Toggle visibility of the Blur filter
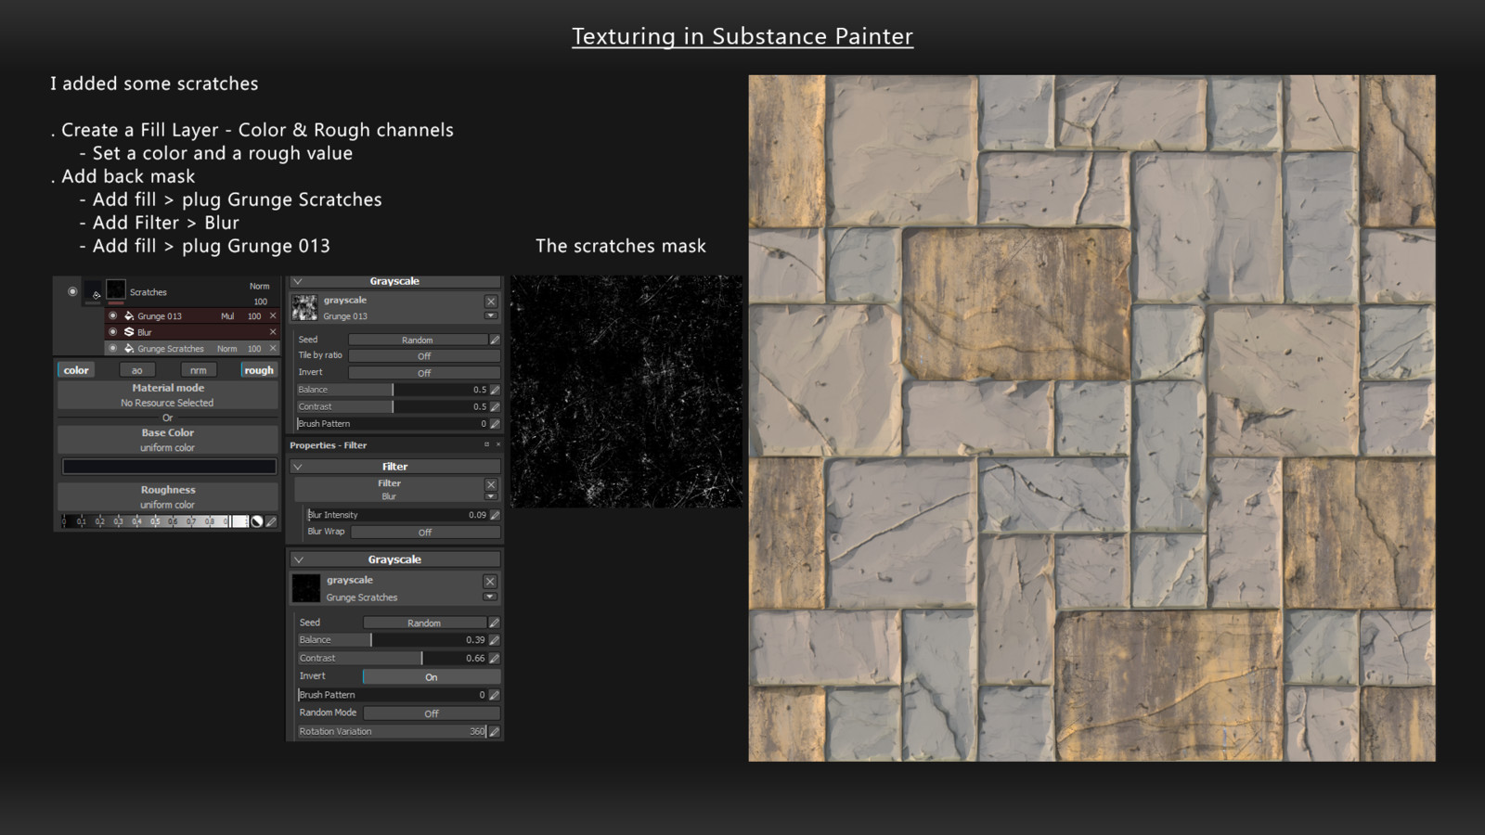1485x835 pixels. [x=113, y=331]
